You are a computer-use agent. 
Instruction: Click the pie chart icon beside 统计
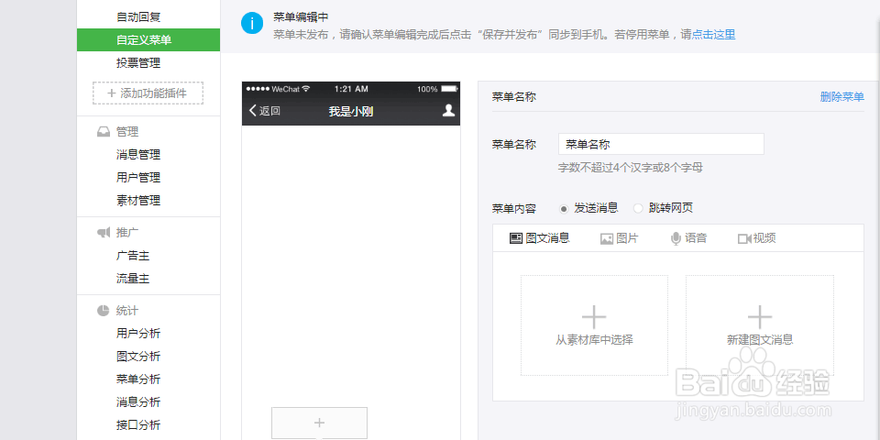pyautogui.click(x=104, y=311)
